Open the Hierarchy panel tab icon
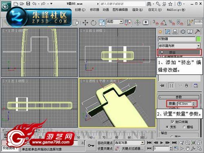Viewport: 204px width, 153px height. click(175, 32)
